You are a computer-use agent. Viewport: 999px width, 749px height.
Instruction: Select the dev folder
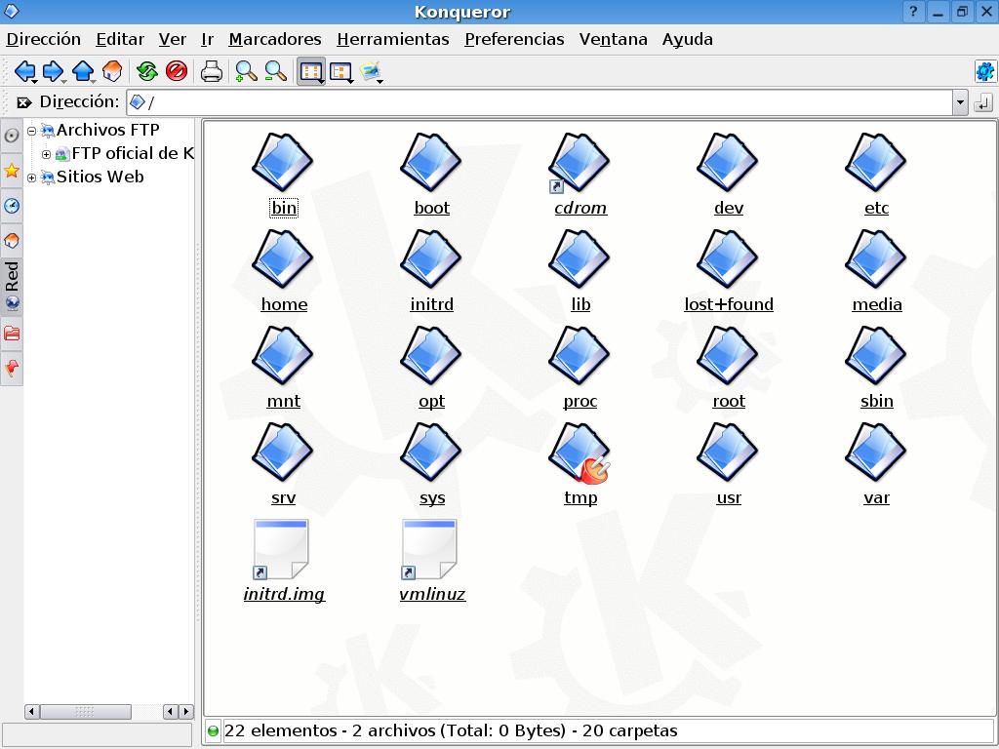(x=728, y=163)
